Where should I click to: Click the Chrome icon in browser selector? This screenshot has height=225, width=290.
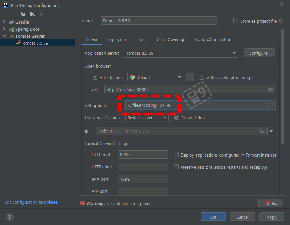click(x=132, y=77)
